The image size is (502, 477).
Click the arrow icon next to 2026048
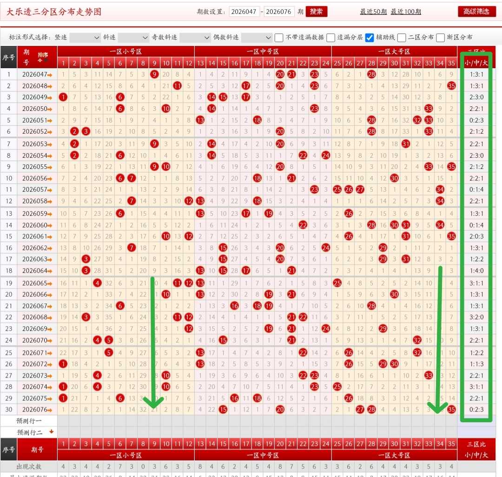tap(50, 87)
